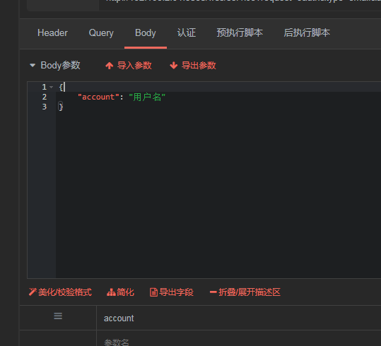This screenshot has width=381, height=346.
Task: Click the 导入参数 up-arrow icon
Action: pos(110,66)
